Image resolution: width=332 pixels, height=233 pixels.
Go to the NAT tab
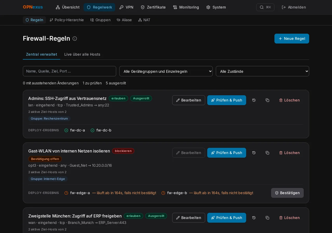pyautogui.click(x=144, y=20)
